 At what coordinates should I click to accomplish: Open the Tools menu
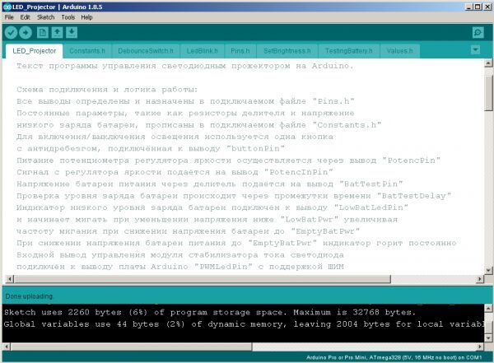[x=68, y=17]
